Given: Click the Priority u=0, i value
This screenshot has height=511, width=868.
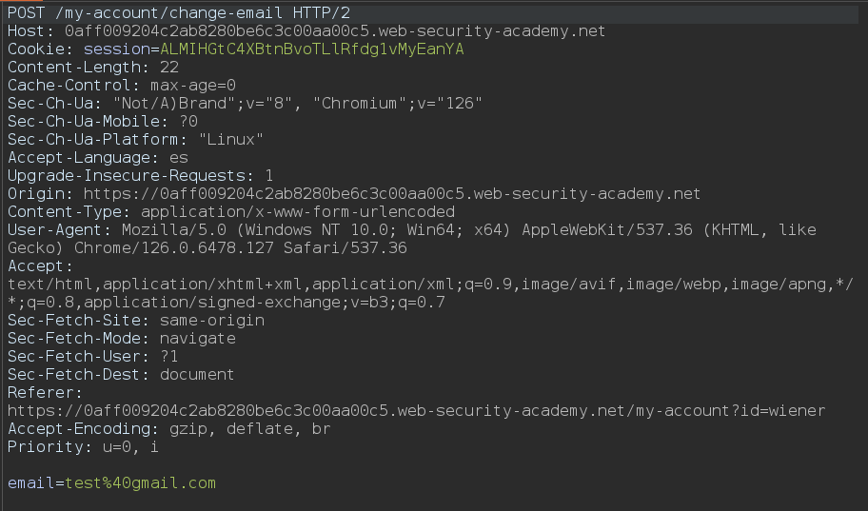Looking at the screenshot, I should point(130,447).
